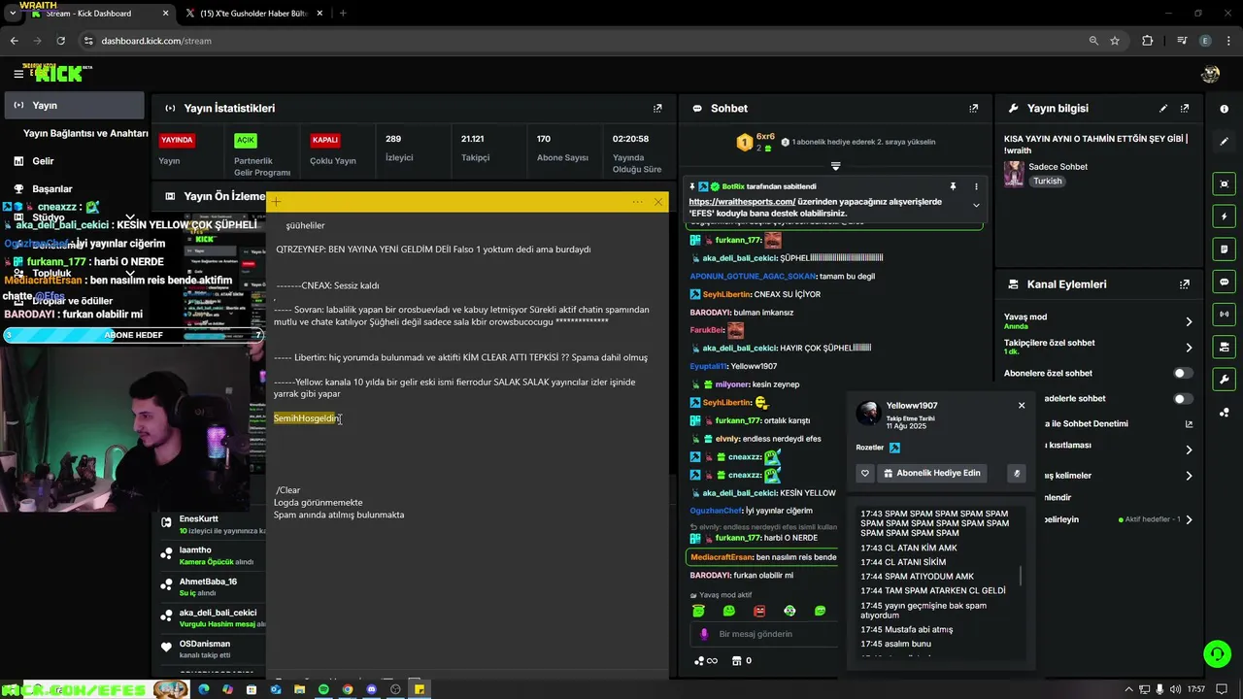Click the info icon in right rail

(x=1224, y=109)
